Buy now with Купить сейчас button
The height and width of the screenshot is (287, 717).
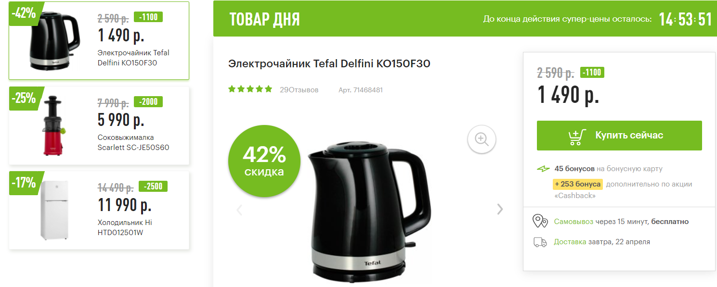(x=619, y=136)
